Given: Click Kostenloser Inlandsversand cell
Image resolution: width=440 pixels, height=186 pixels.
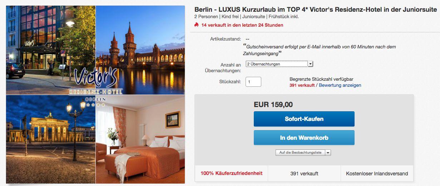Looking at the screenshot, I should (377, 174).
